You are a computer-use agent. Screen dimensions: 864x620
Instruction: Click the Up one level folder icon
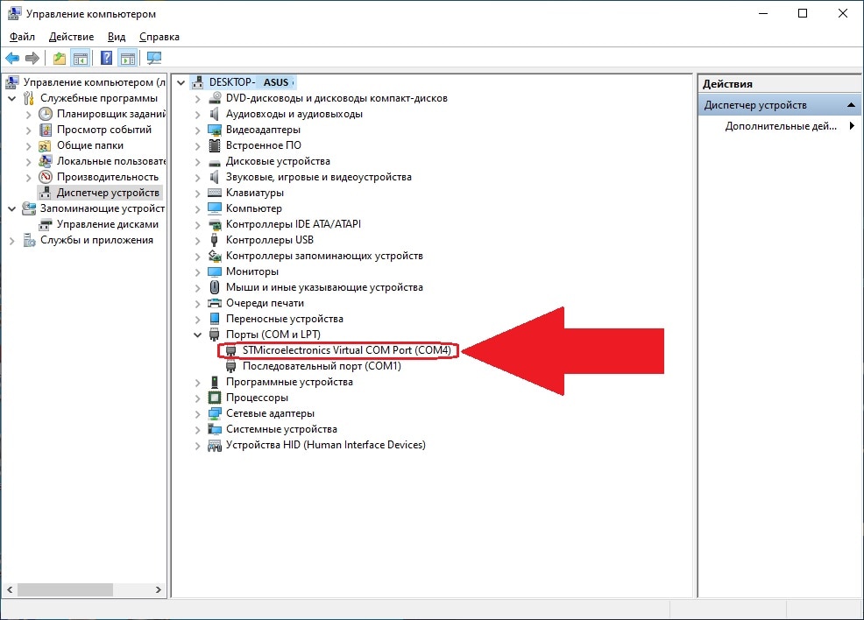(x=59, y=59)
